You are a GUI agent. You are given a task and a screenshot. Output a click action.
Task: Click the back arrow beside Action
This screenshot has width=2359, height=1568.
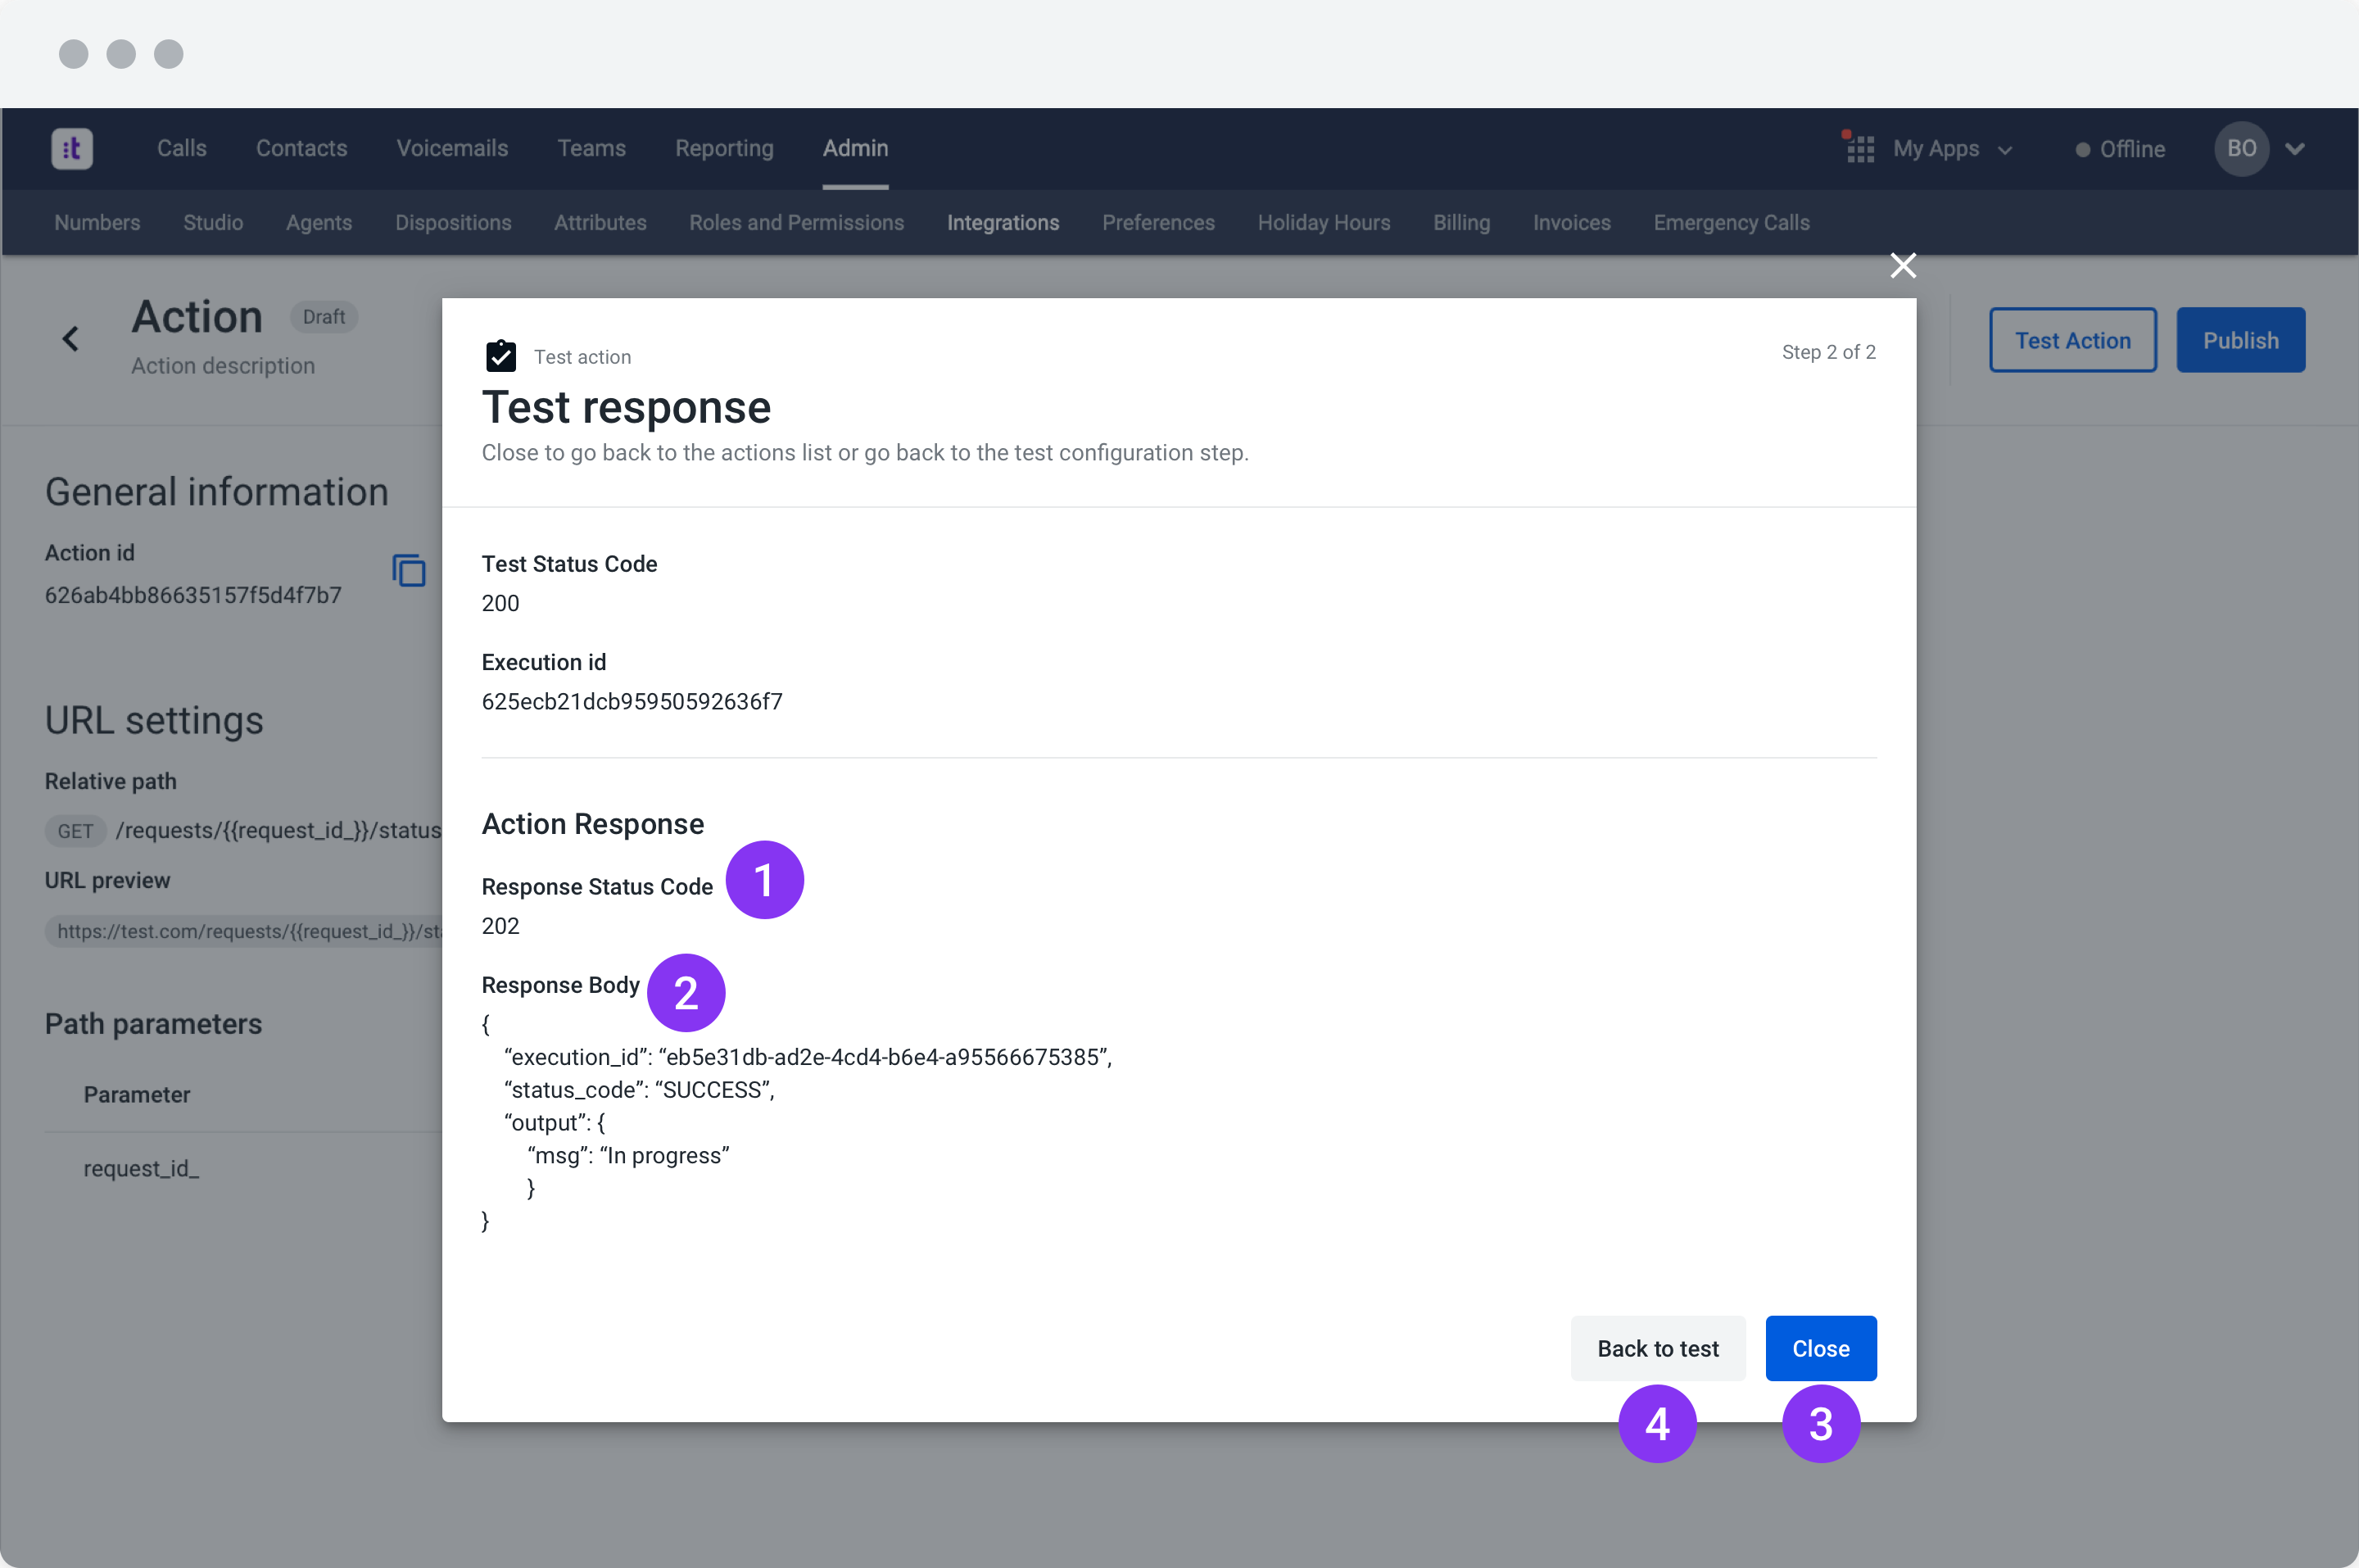click(71, 339)
